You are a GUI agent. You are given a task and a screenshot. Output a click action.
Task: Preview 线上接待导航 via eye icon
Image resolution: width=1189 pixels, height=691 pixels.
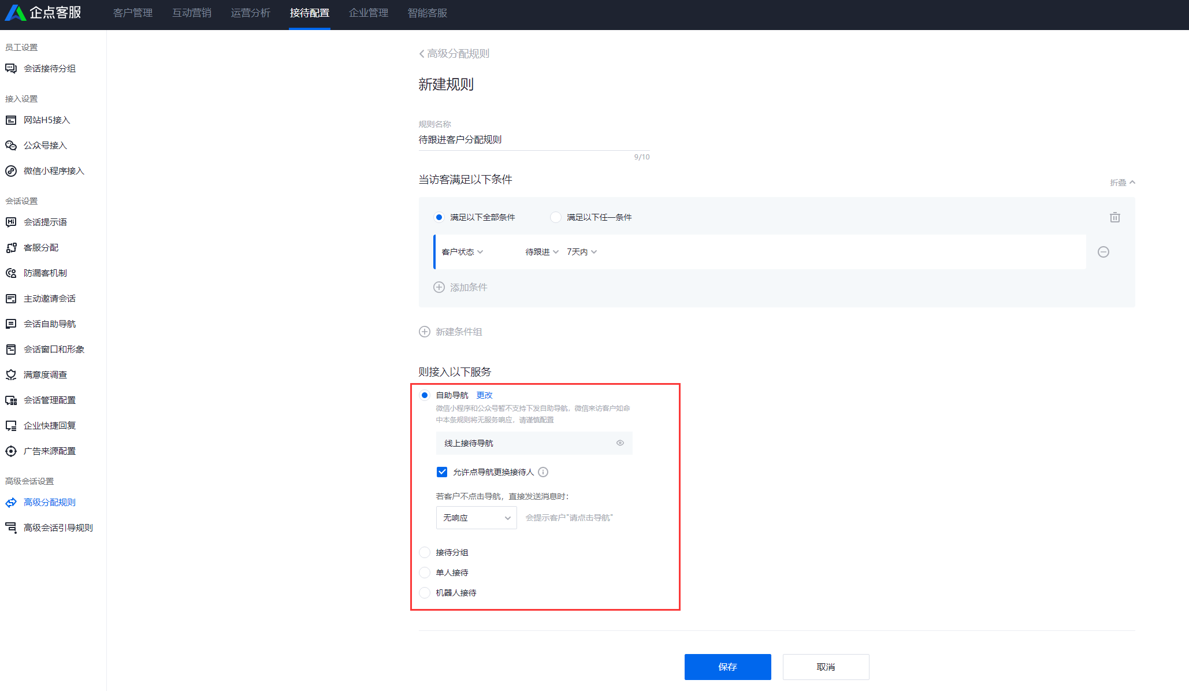[620, 443]
